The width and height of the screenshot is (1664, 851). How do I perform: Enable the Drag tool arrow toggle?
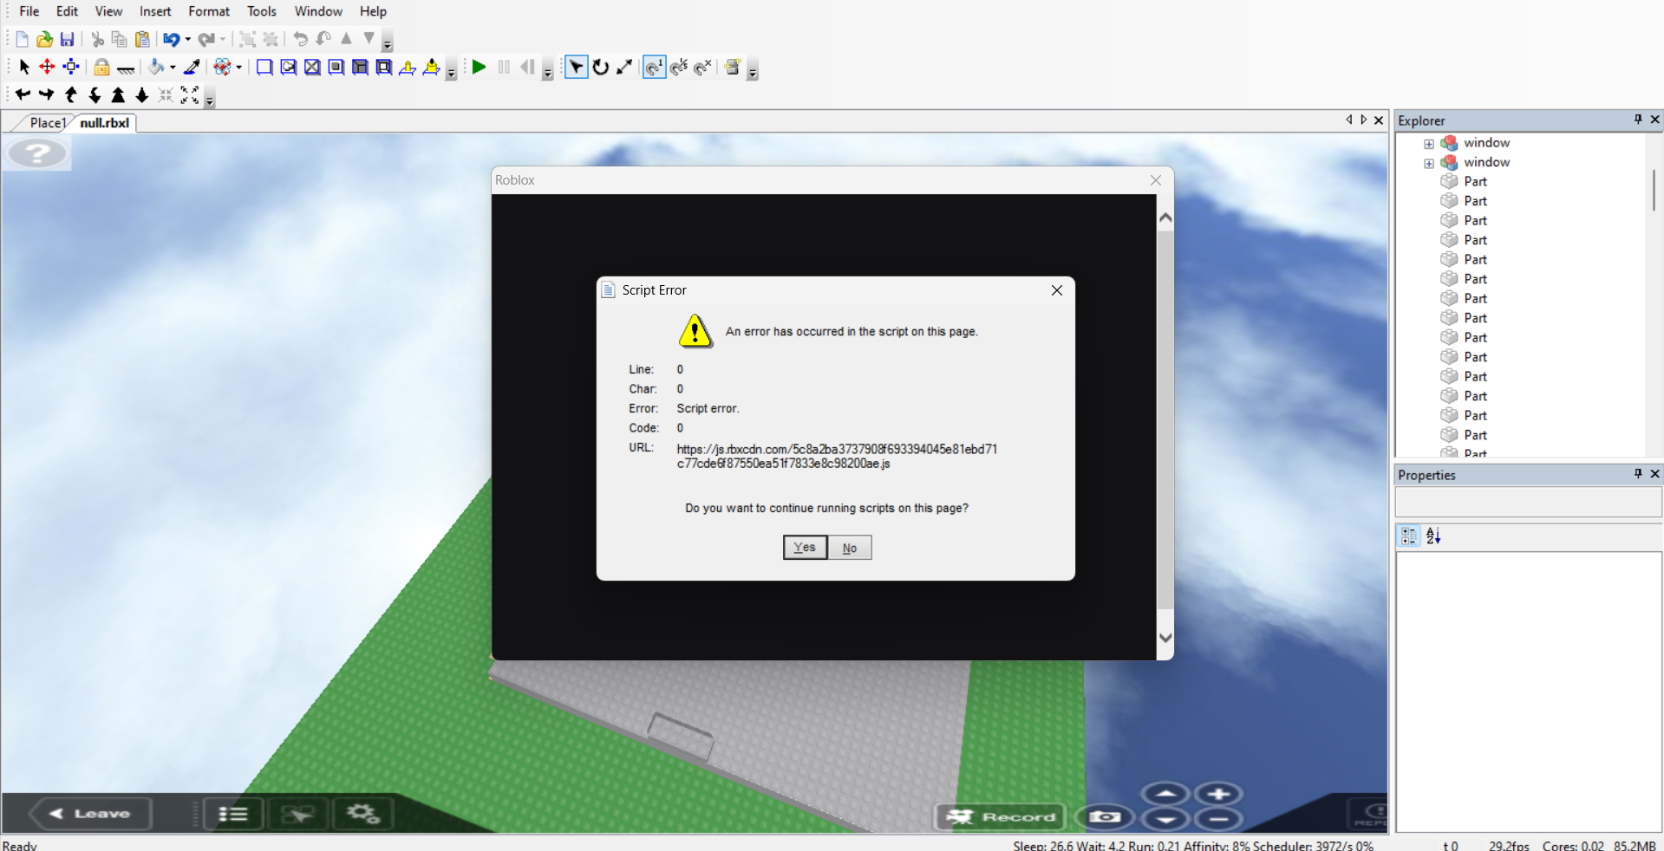point(576,67)
